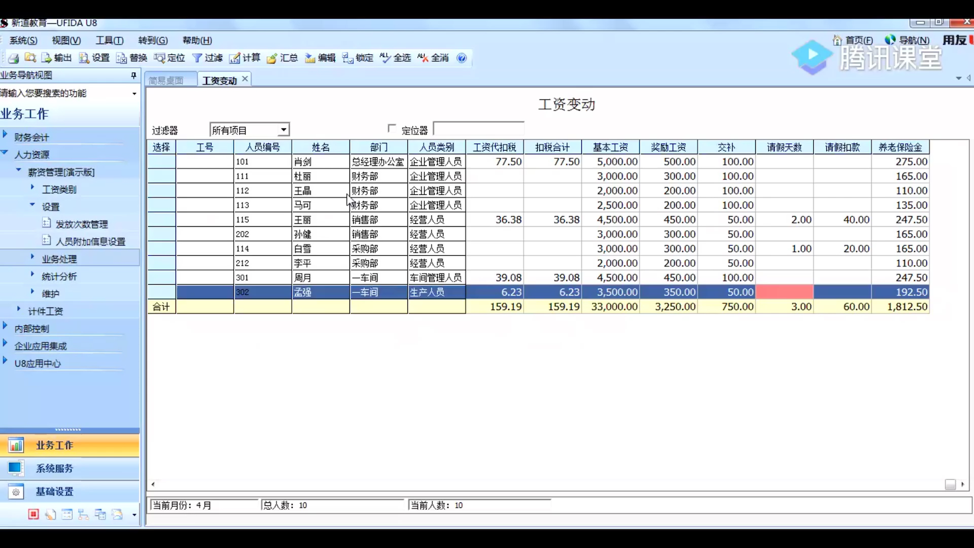
Task: Select the 汇总 (Summarize) toolbar icon
Action: (x=282, y=57)
